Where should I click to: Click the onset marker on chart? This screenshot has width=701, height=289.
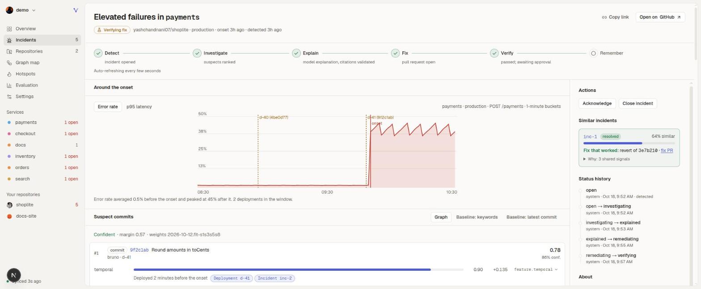pyautogui.click(x=376, y=124)
